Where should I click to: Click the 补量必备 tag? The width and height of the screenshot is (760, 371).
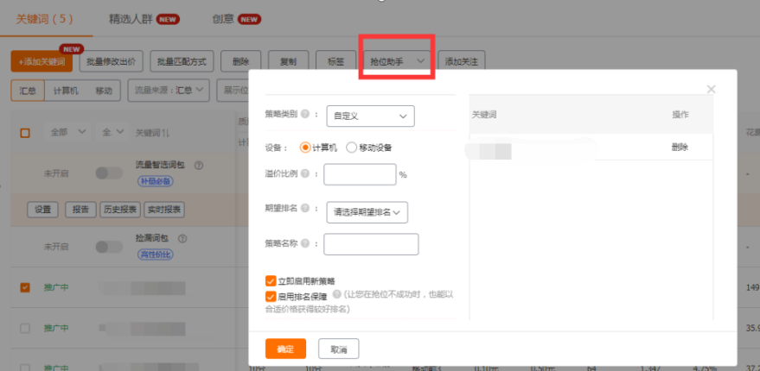click(x=155, y=181)
